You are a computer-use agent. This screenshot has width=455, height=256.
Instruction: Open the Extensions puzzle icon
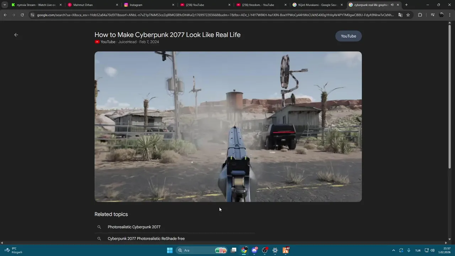420,15
